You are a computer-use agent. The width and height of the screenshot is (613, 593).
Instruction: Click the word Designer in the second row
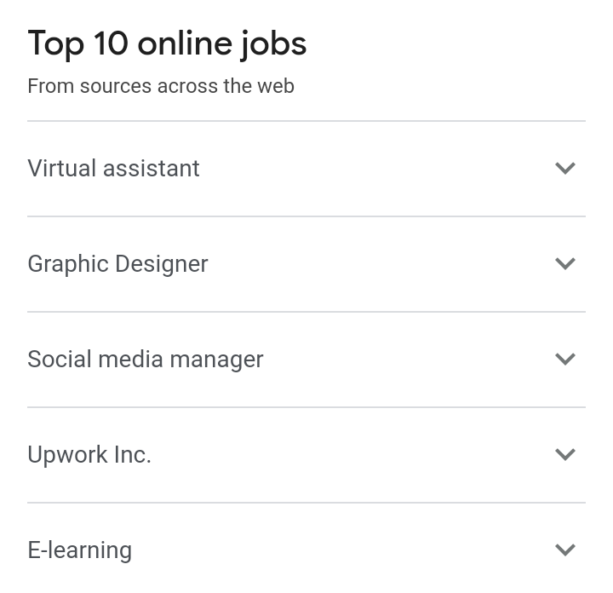pos(162,264)
